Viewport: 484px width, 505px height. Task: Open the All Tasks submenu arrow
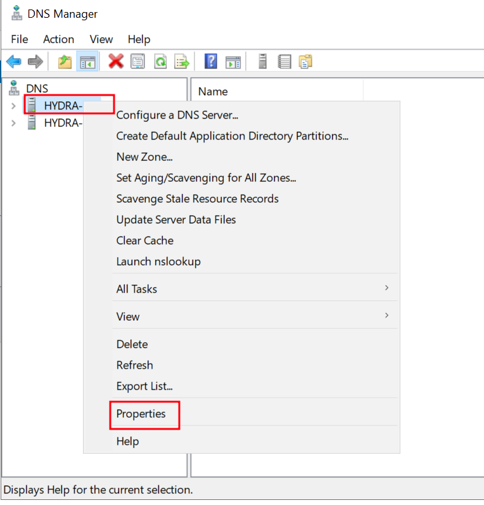386,288
